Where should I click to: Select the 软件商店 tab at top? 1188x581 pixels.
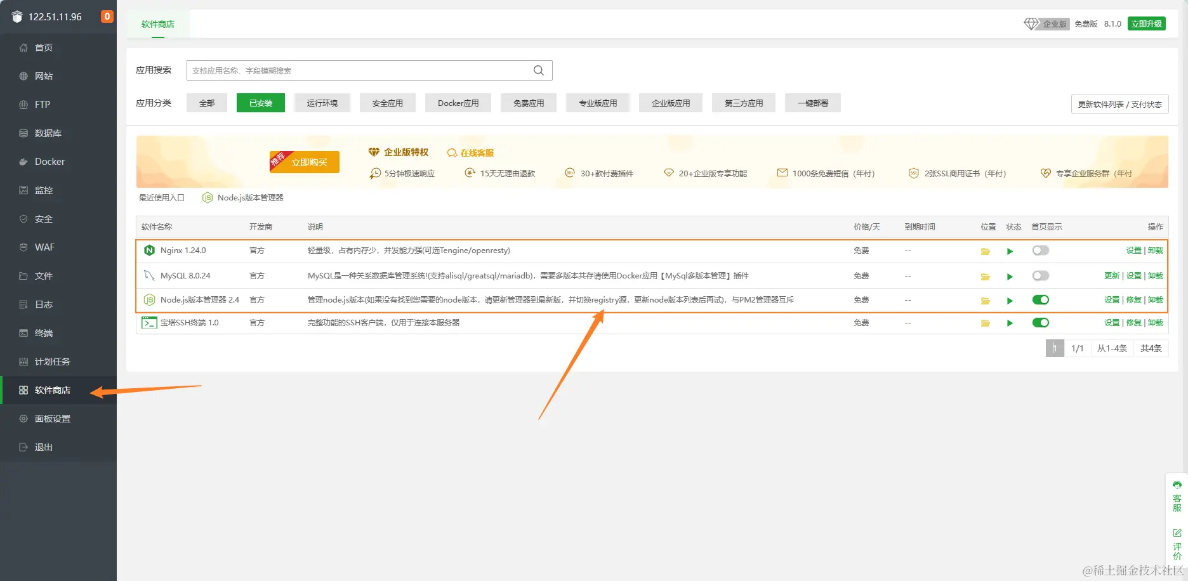[x=158, y=24]
